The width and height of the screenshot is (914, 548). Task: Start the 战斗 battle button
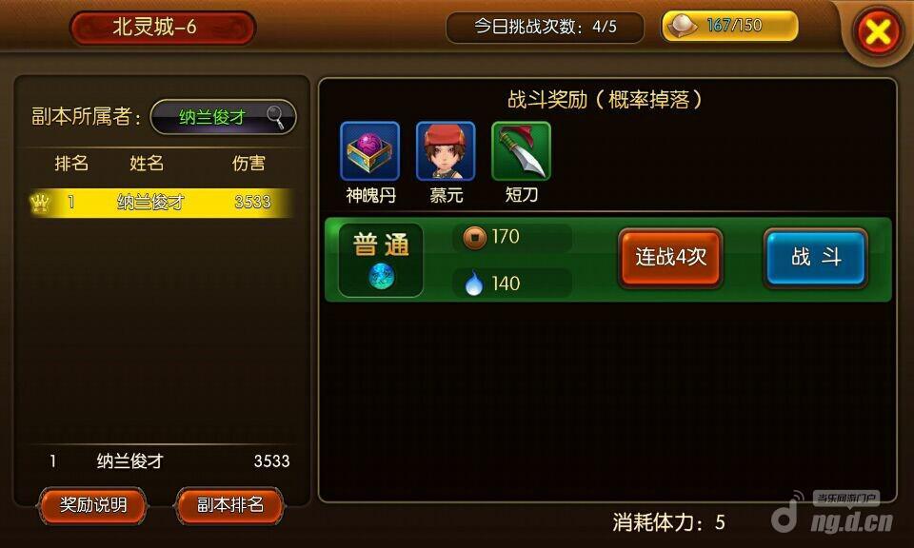816,258
